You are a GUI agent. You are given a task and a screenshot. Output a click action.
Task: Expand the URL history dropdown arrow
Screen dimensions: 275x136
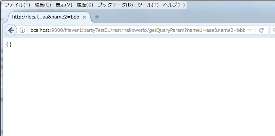250,30
